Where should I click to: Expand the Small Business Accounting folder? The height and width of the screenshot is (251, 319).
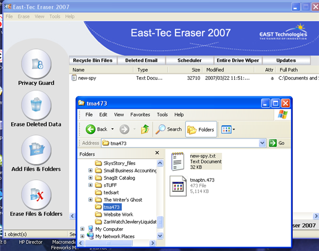click(x=90, y=170)
